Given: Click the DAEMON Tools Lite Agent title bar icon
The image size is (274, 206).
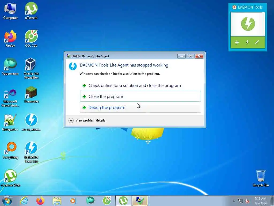Looking at the screenshot, I should [68, 56].
